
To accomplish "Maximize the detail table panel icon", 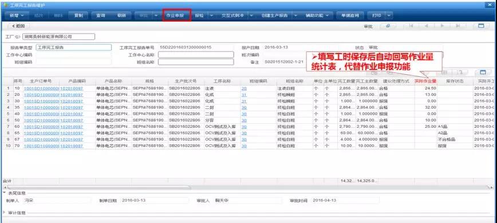I will [x=483, y=72].
